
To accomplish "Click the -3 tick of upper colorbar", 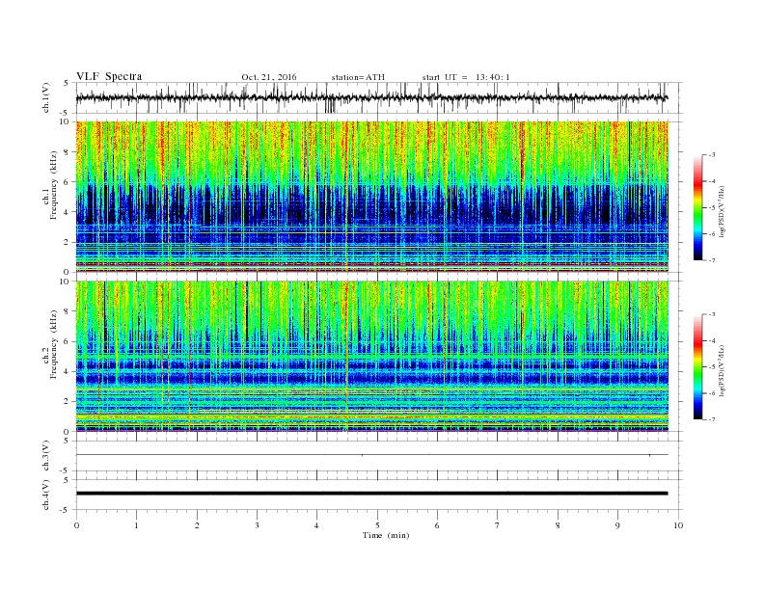I will (711, 155).
